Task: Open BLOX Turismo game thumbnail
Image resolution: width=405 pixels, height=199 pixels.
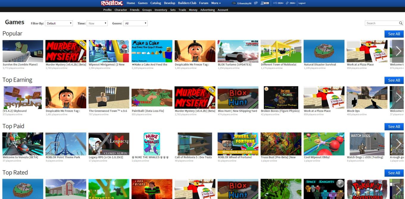Action: point(238,51)
